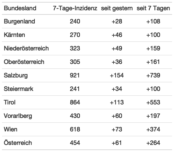Image resolution: width=174 pixels, height=152 pixels.
Task: Select the Oberösterreich row label
Action: [24, 62]
